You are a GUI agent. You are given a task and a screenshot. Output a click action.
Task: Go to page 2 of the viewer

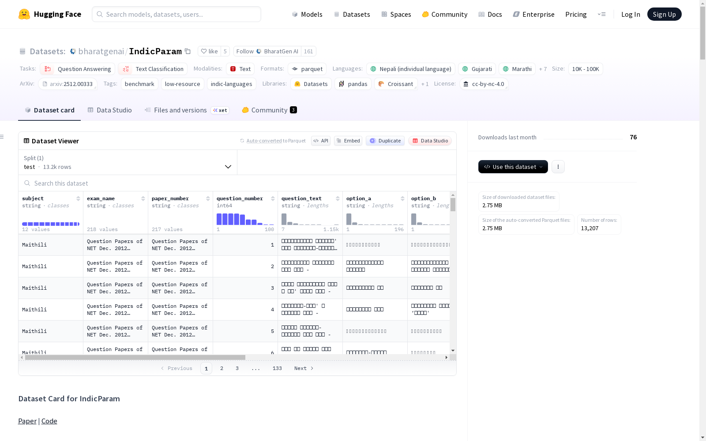222,368
